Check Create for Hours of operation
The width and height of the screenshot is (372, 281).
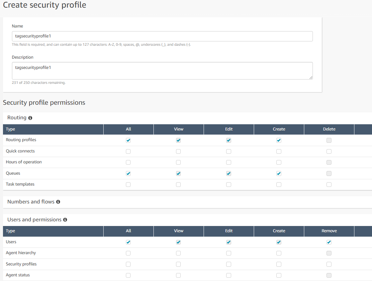tap(279, 162)
